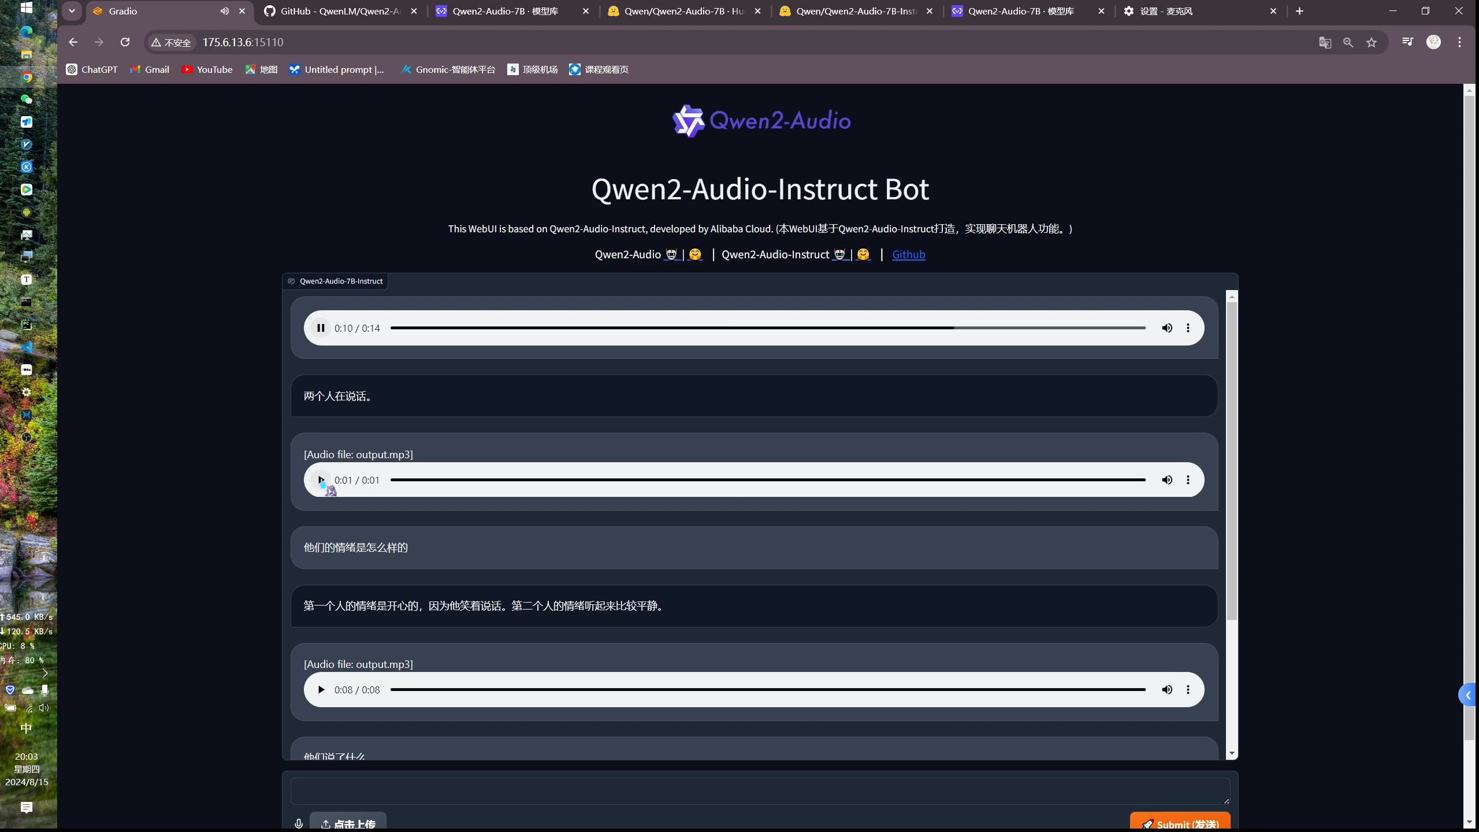Switch to the GitHub - QwenLM/Qwen2-Audio tab
Image resolution: width=1479 pixels, height=832 pixels.
341,11
